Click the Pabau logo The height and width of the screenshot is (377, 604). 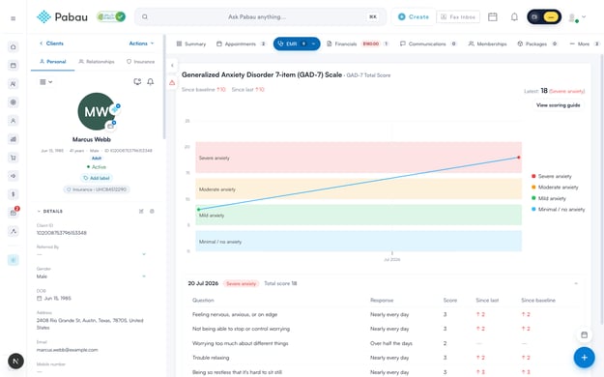tap(62, 17)
